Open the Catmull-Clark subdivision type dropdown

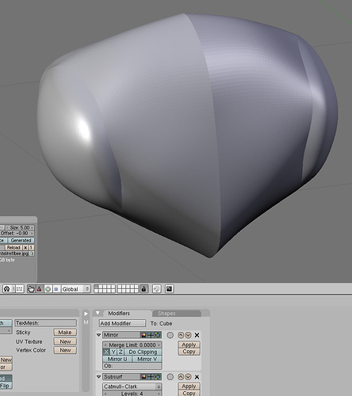click(x=132, y=386)
